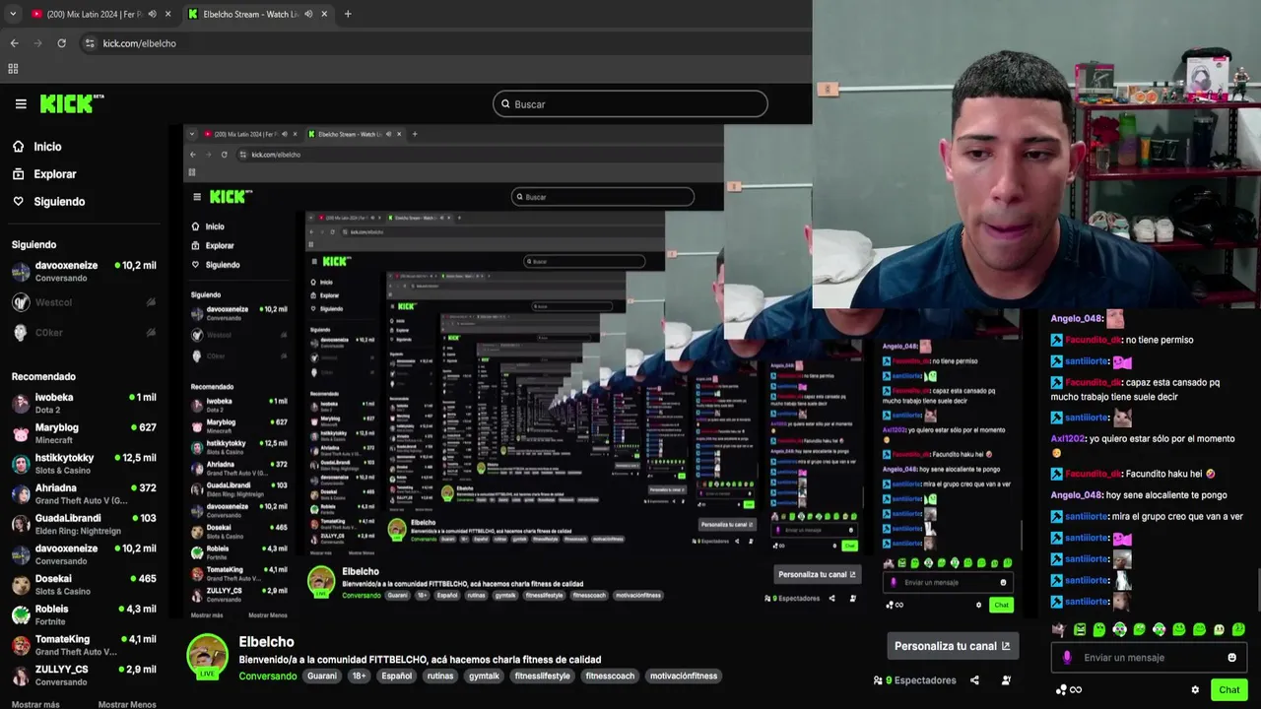
Task: Select the motivaciónfitness tag
Action: 684,677
